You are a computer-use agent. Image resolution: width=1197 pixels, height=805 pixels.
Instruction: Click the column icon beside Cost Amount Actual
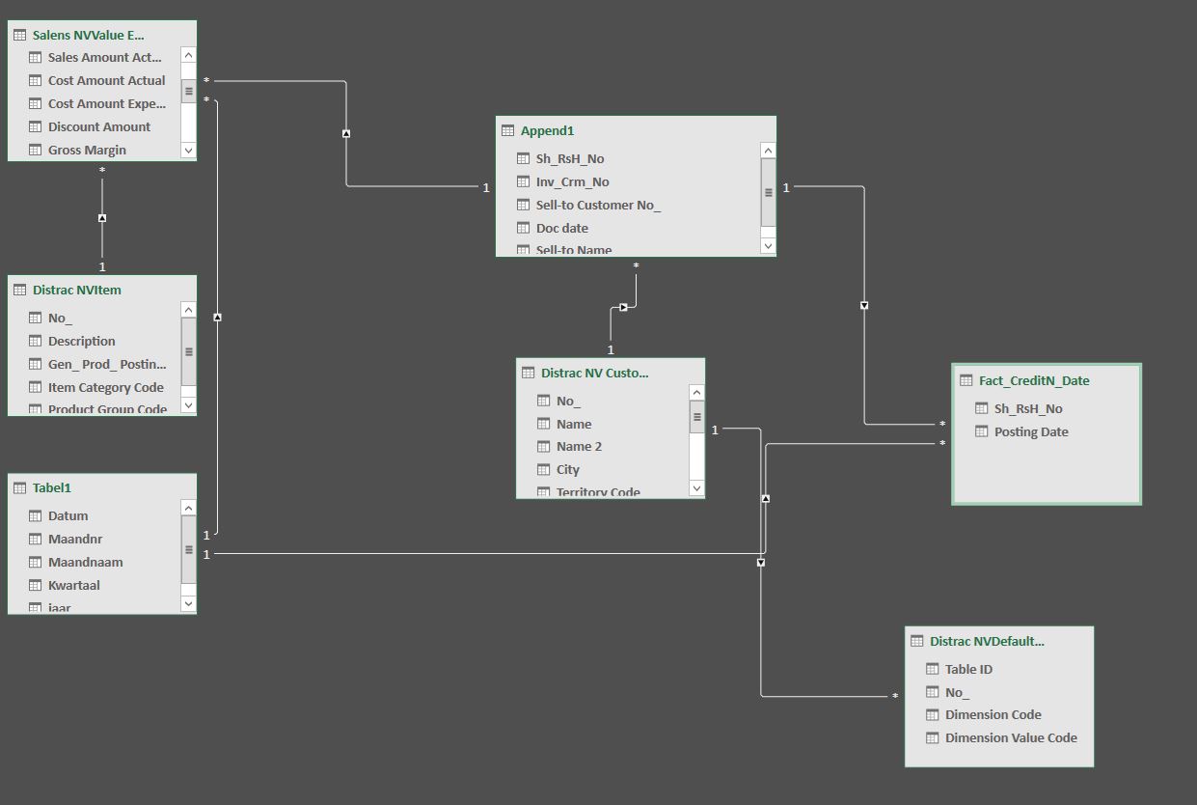coord(36,80)
